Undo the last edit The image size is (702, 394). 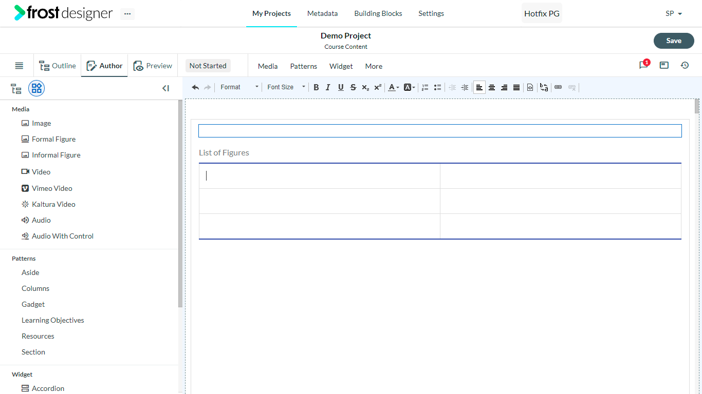[195, 87]
